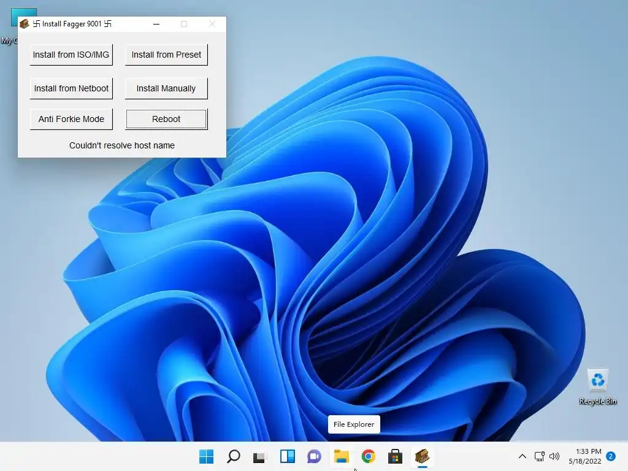The width and height of the screenshot is (628, 471).
Task: Click the volume speaker tray icon
Action: (554, 456)
